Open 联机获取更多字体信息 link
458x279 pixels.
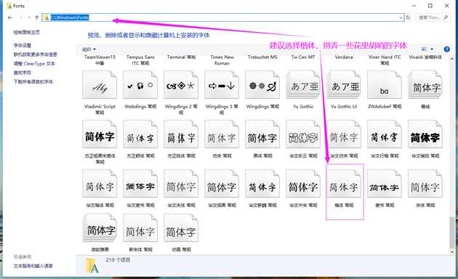pos(36,54)
